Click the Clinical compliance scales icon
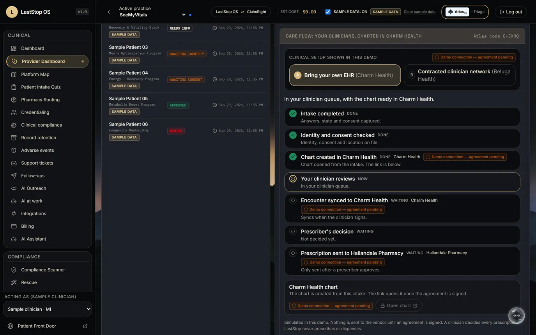 click(x=14, y=125)
